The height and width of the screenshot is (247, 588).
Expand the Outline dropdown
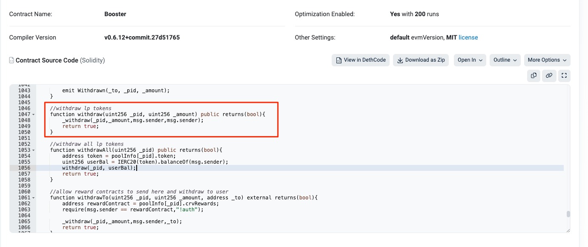(505, 60)
